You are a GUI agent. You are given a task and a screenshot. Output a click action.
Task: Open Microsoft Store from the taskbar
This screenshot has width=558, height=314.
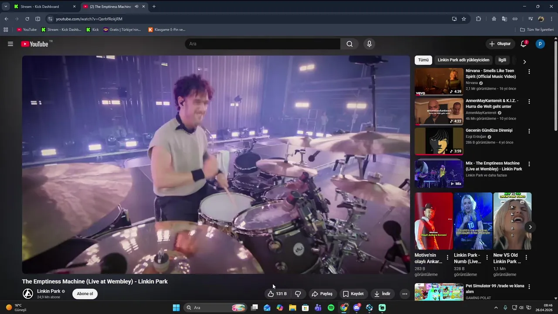305,307
